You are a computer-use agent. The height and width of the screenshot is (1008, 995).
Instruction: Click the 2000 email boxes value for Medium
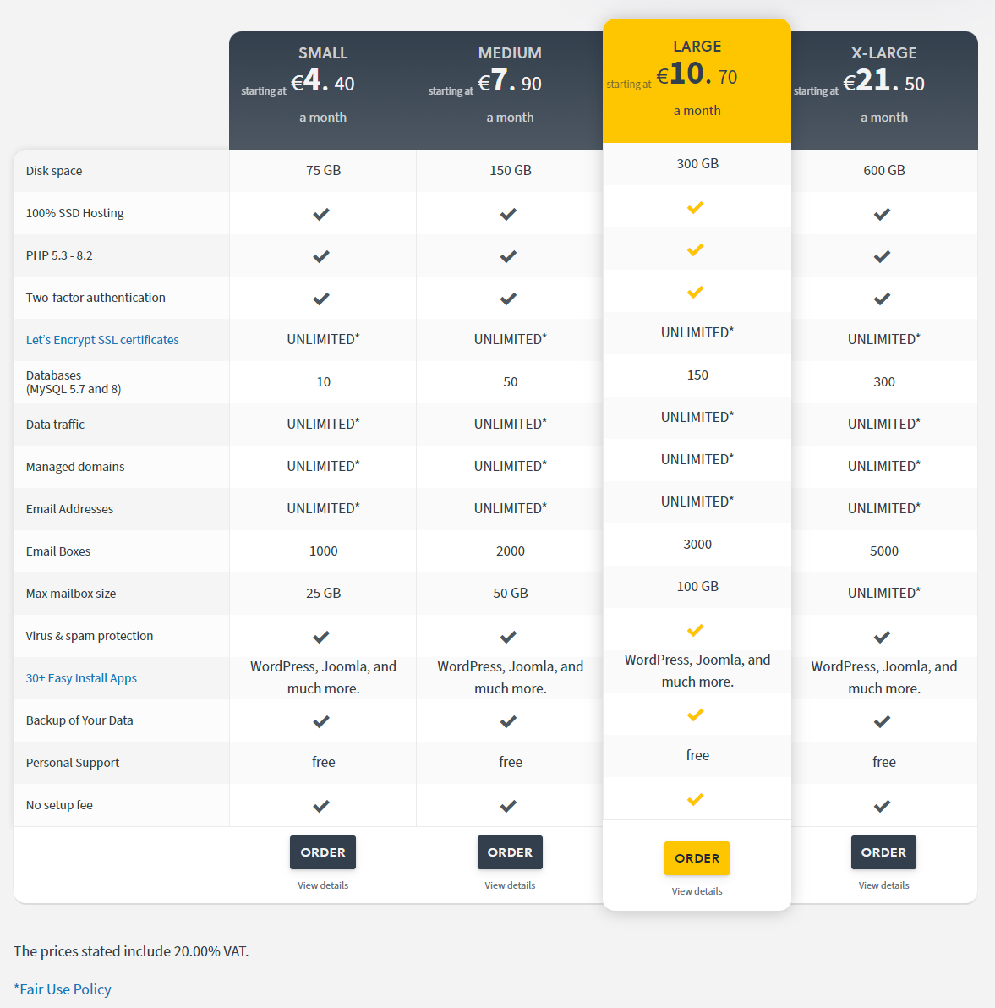pos(511,551)
